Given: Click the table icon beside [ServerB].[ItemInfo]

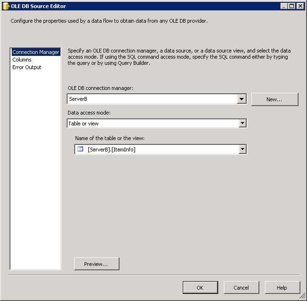Looking at the screenshot, I should coord(80,149).
